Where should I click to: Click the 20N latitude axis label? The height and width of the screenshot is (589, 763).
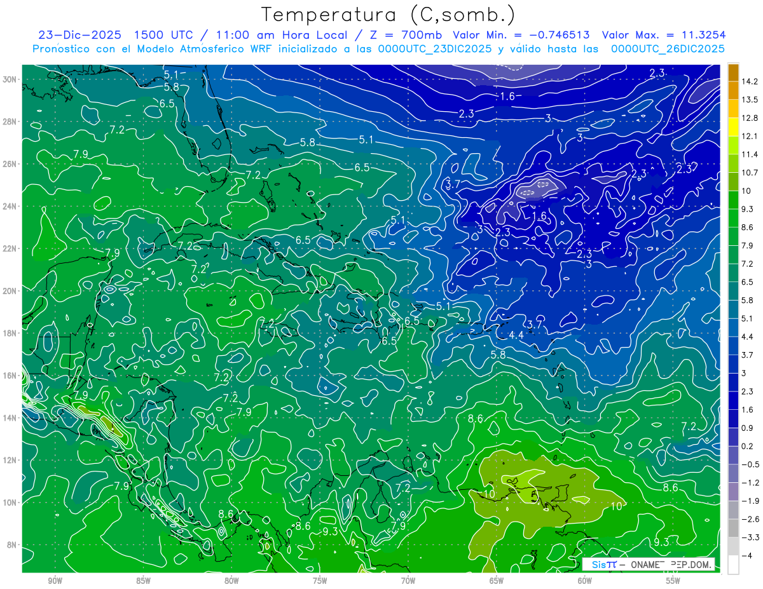point(10,290)
